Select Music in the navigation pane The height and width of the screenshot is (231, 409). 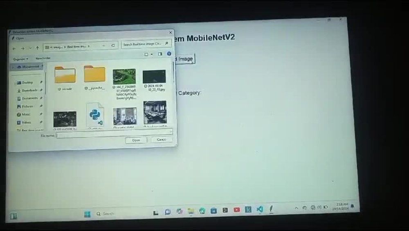(26, 115)
